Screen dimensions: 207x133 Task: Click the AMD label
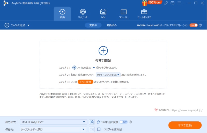tap(157, 25)
